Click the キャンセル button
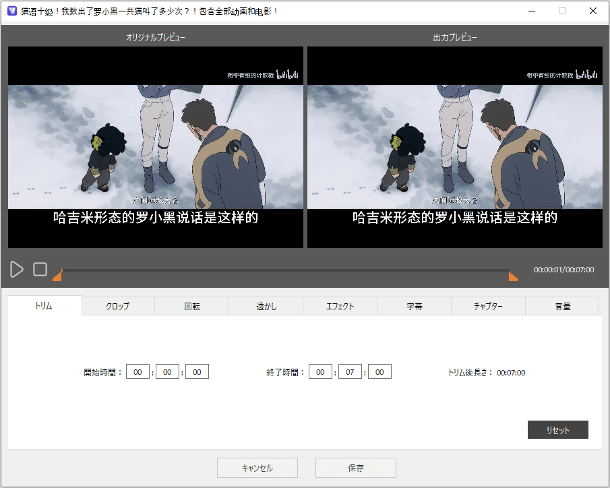 tap(257, 468)
